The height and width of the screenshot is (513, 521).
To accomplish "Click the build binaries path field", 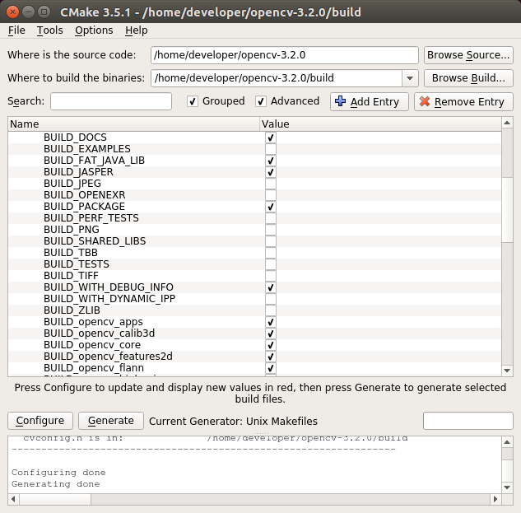I will click(277, 78).
